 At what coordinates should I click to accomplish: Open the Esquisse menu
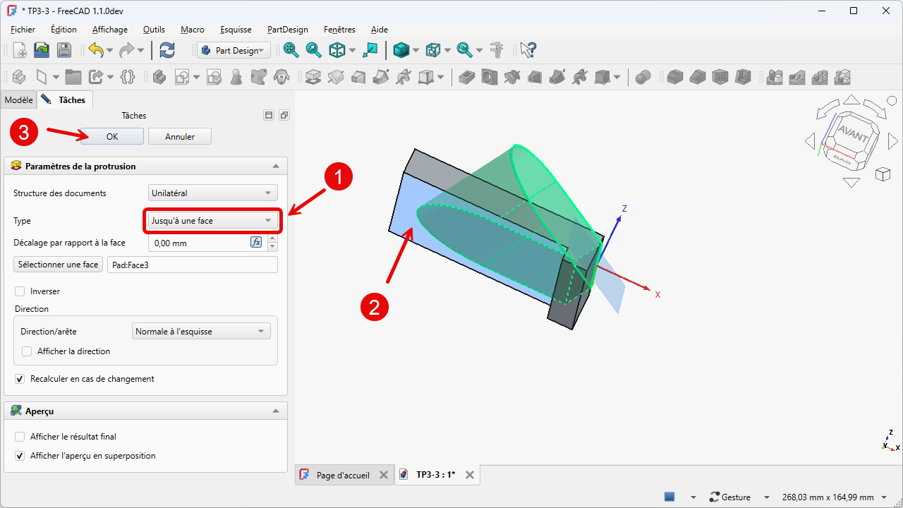[236, 30]
